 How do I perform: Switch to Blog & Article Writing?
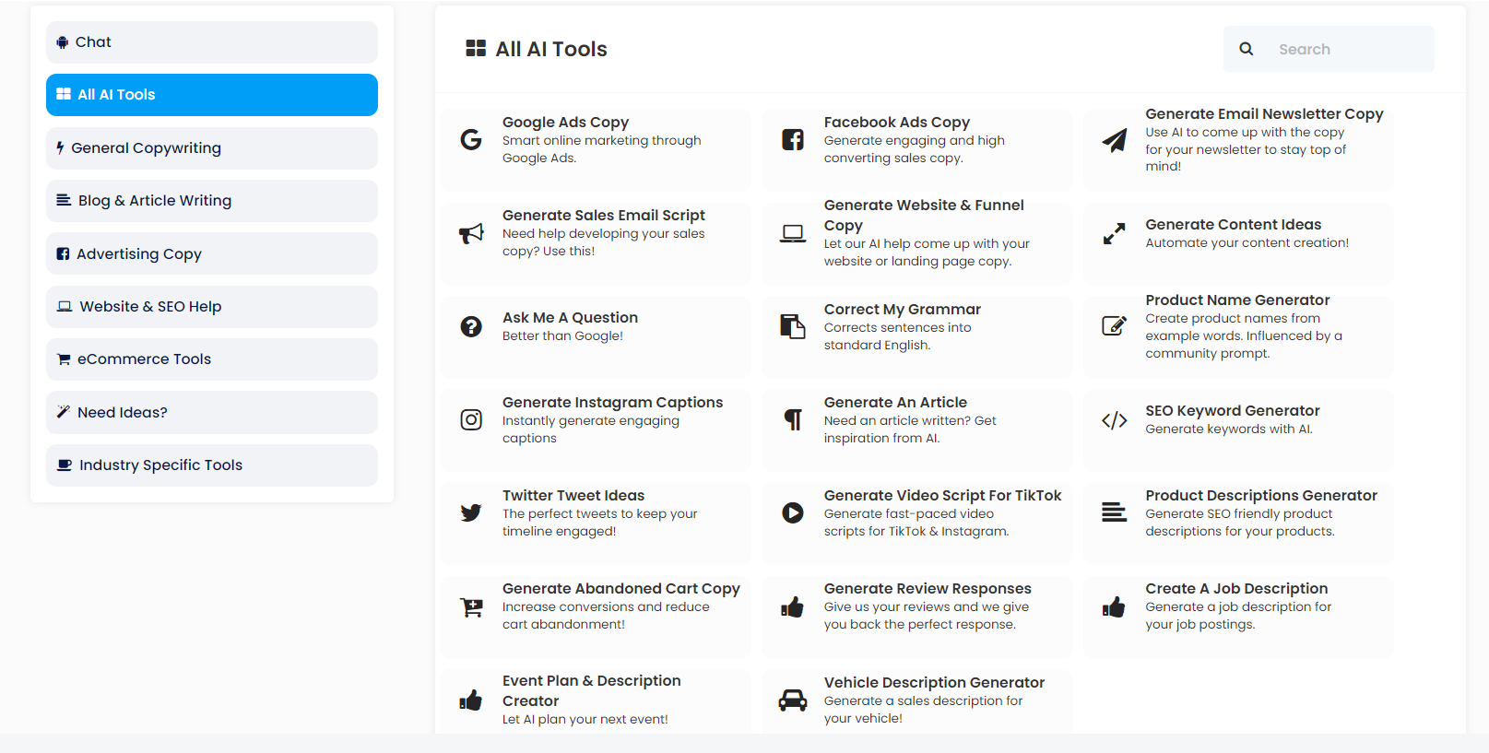click(211, 200)
